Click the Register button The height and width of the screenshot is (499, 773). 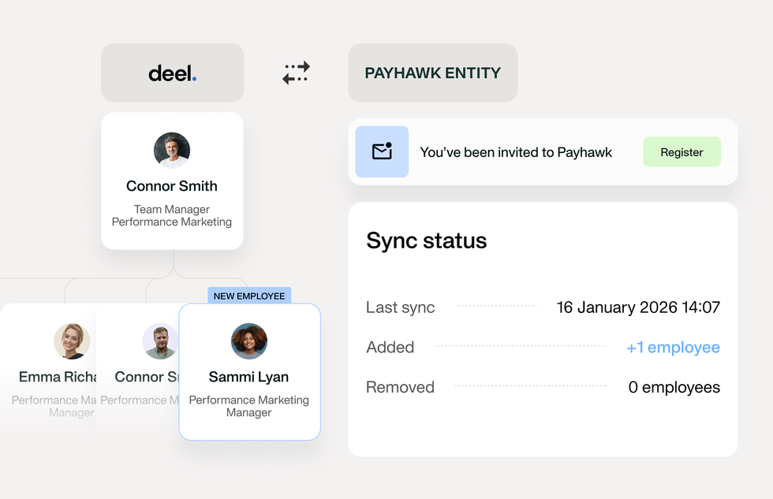(x=682, y=151)
